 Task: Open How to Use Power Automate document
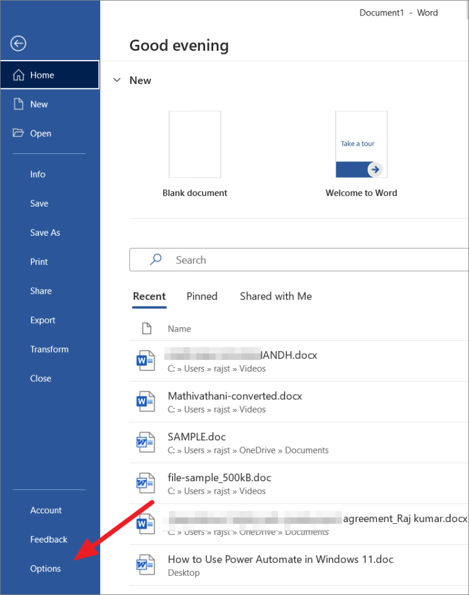pos(299,565)
